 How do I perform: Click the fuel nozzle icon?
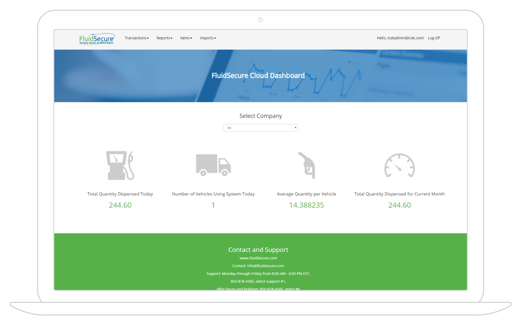pyautogui.click(x=306, y=166)
